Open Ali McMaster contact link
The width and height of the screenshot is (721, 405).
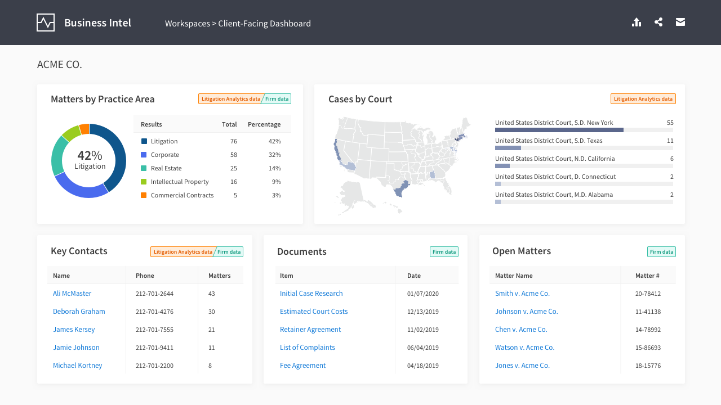point(72,294)
